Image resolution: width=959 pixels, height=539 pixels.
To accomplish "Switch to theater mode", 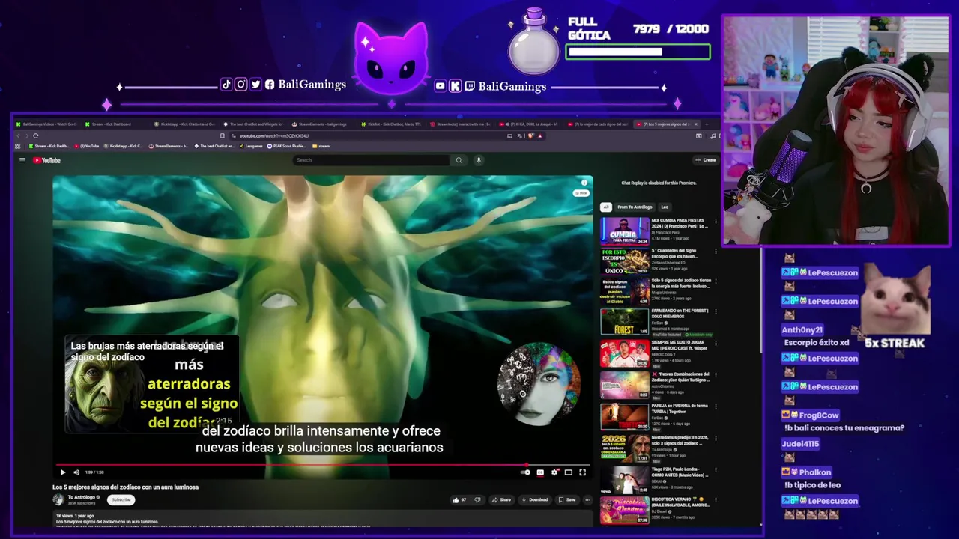I will 569,472.
